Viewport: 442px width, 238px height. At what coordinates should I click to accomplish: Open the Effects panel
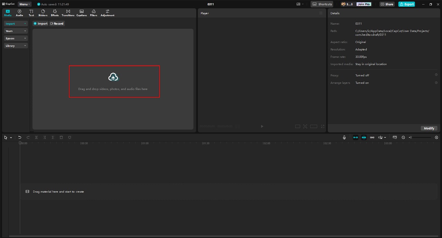click(x=55, y=13)
